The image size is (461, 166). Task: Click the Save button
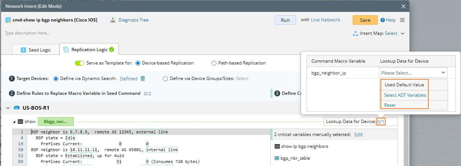(365, 20)
